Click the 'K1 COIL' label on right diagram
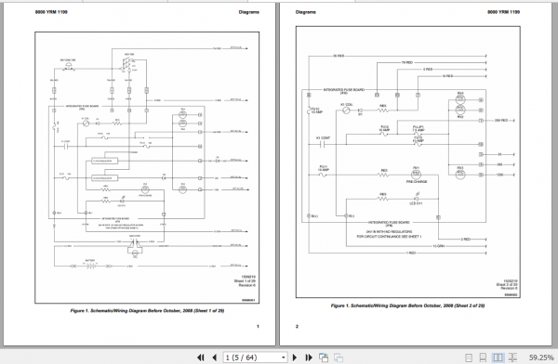 pos(346,105)
